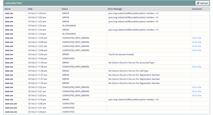The image size is (213, 115).
Task: Click 'Could not execute threads' error message
Action: point(121,54)
